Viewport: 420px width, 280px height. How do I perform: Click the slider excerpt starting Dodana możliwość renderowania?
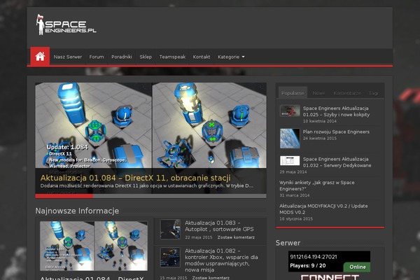click(146, 185)
